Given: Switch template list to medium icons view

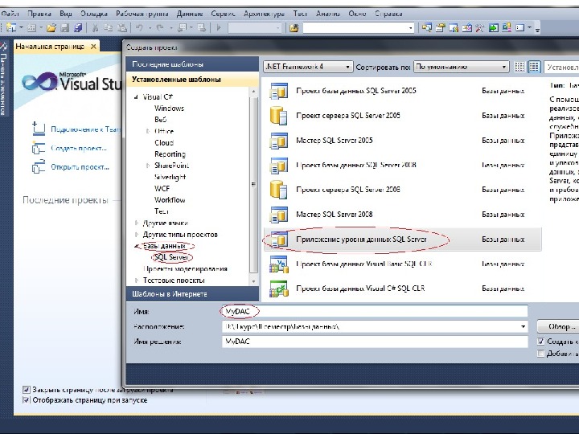Looking at the screenshot, I should (x=534, y=67).
